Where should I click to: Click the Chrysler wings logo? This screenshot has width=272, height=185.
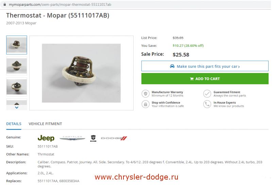coord(72,138)
